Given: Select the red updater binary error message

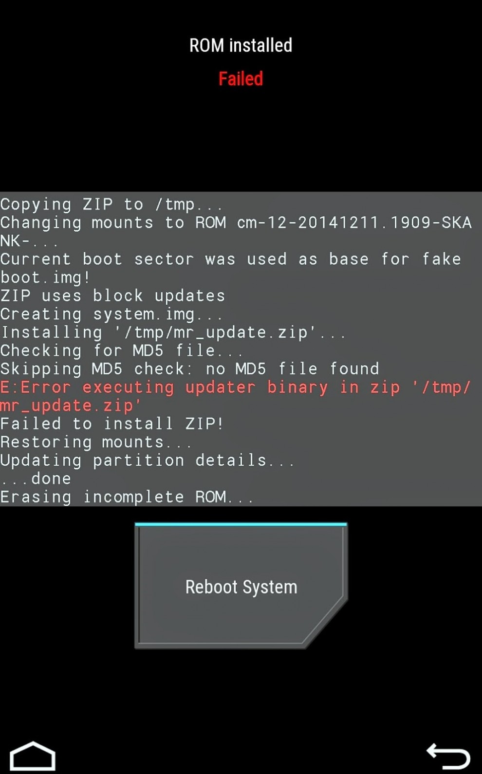Looking at the screenshot, I should click(235, 396).
